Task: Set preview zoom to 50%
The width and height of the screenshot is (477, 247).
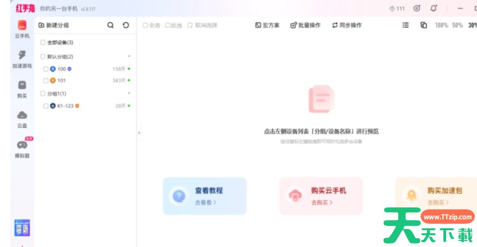Action: point(457,25)
